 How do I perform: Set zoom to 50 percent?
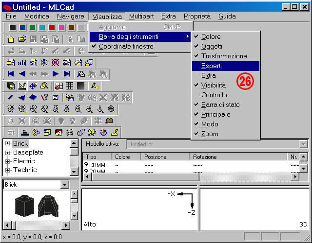click(67, 109)
